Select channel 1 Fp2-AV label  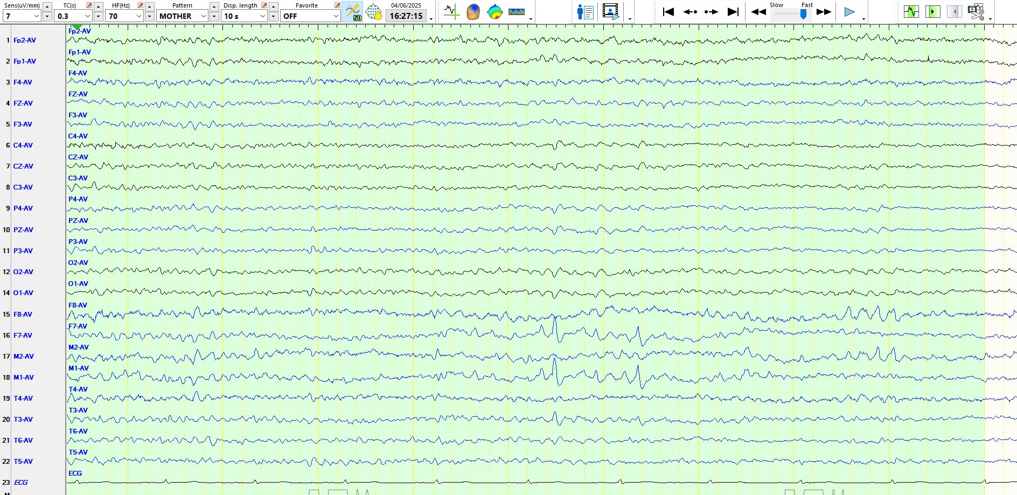pos(25,40)
